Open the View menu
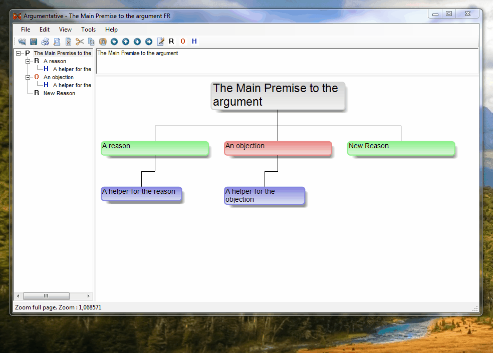Viewport: 493px width, 353px height. tap(65, 30)
